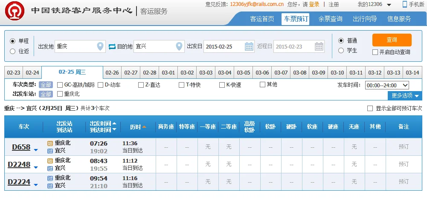Viewport: 427px width, 215px height.
Task: Click the feedback email address link
Action: coord(257,4)
